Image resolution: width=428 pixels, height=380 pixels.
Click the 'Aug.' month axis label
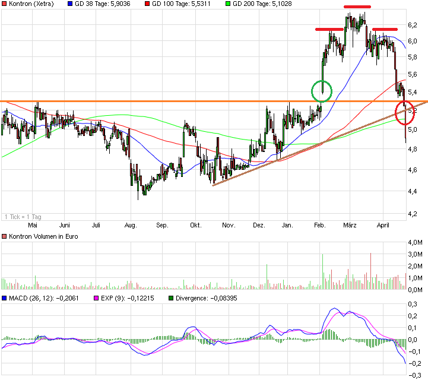click(131, 225)
